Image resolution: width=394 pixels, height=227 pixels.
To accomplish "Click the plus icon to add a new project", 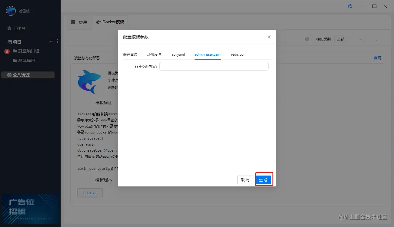I will click(51, 41).
